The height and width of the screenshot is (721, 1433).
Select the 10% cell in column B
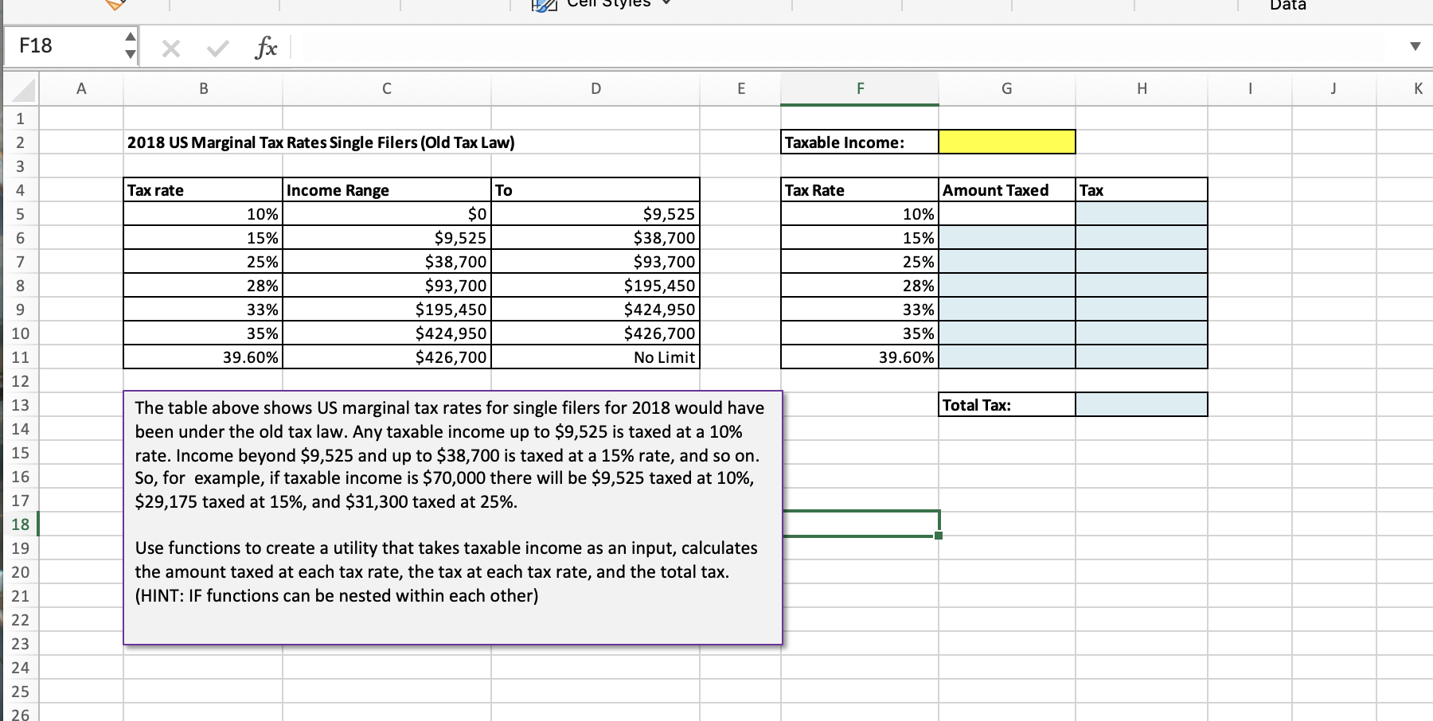tap(203, 214)
